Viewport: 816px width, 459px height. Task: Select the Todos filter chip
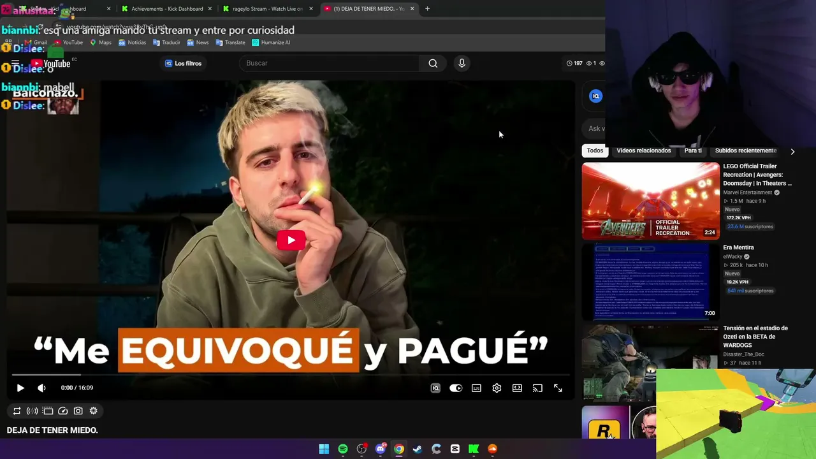(595, 150)
